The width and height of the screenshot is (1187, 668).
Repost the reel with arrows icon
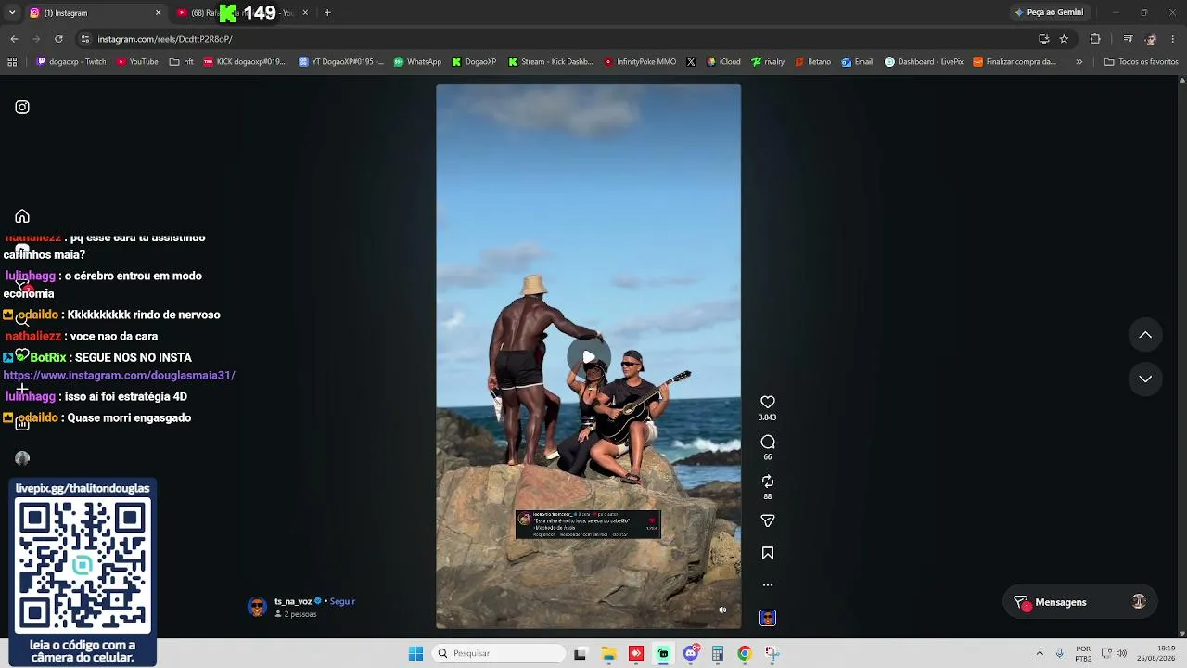(768, 482)
